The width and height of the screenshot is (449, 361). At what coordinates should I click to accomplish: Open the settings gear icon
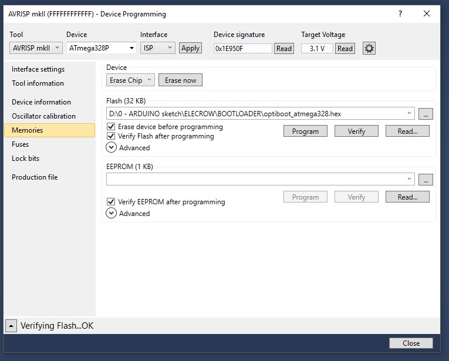(x=369, y=48)
